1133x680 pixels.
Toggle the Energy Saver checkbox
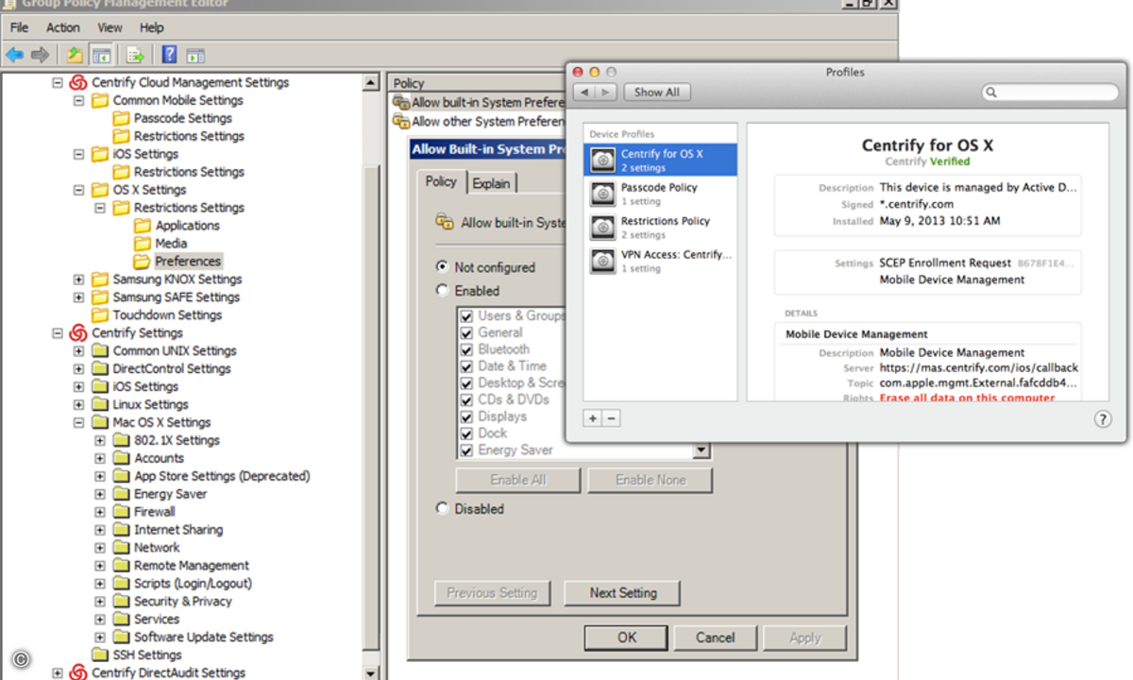466,450
